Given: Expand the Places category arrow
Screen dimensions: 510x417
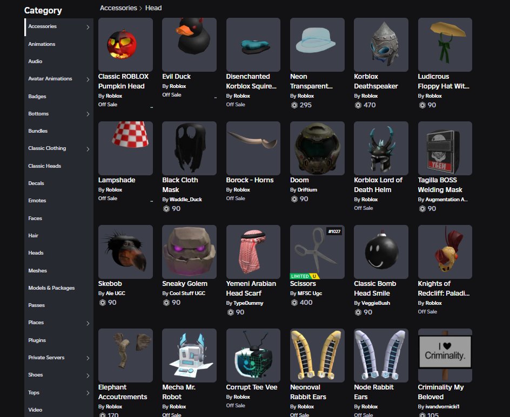Looking at the screenshot, I should tap(88, 323).
